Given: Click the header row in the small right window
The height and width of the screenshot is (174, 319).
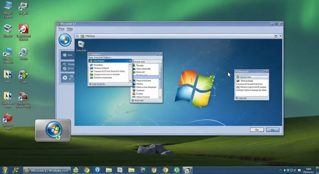Looking at the screenshot, I should pos(252,77).
